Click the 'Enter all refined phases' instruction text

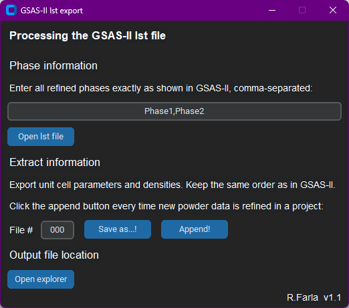coord(161,88)
